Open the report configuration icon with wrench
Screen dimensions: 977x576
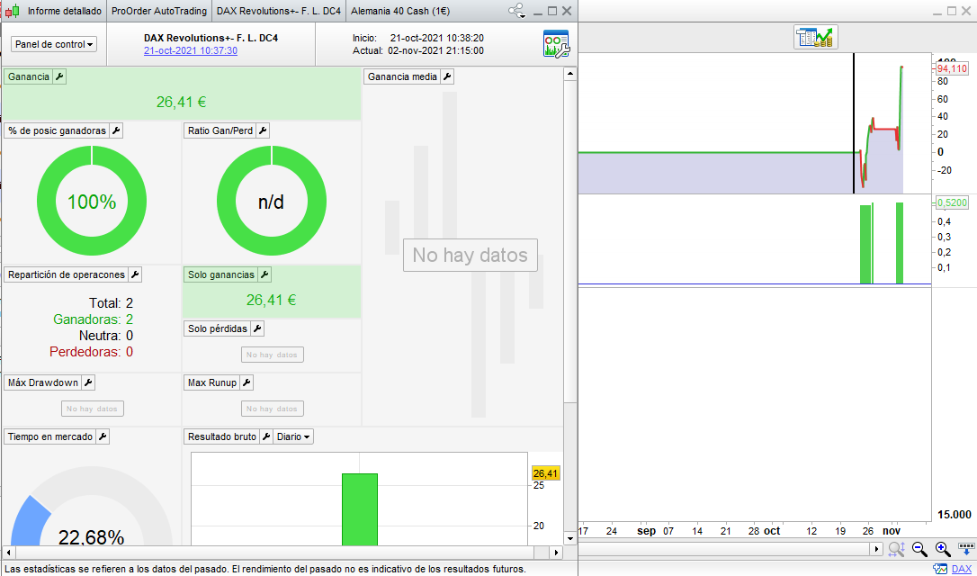[x=556, y=43]
